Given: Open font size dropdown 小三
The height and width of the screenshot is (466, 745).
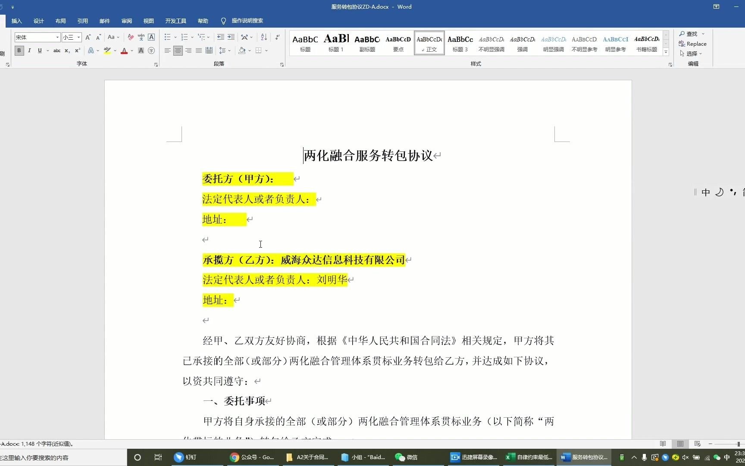Looking at the screenshot, I should coord(78,37).
